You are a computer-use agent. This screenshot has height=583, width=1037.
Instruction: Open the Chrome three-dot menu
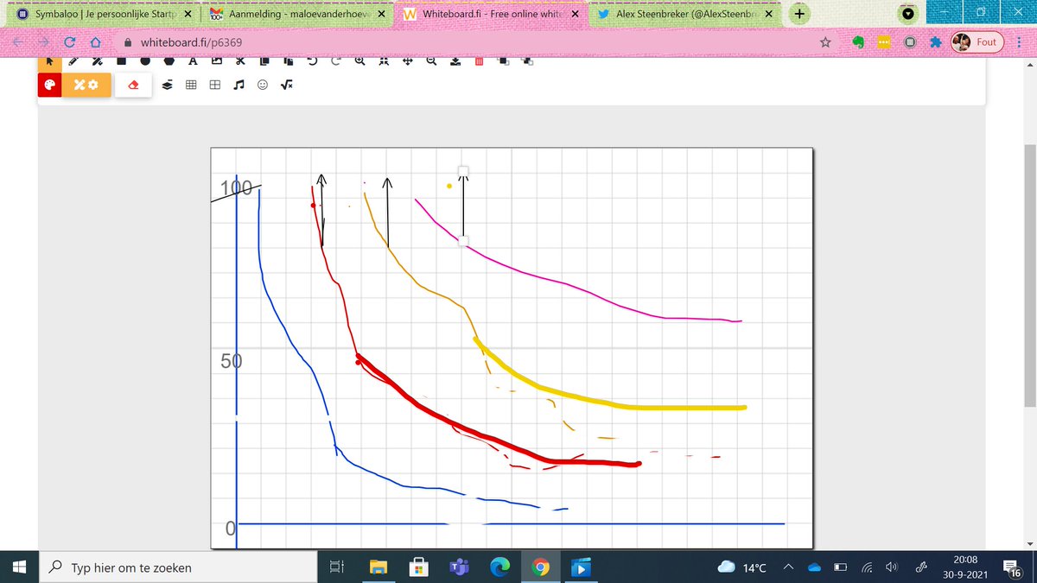[x=1020, y=41]
